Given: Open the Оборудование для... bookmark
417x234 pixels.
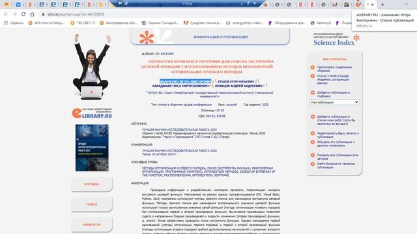Looking at the screenshot, I should point(287,23).
